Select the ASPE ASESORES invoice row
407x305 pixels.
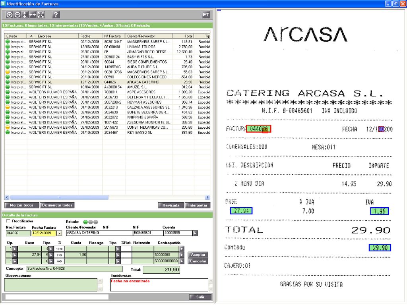tap(107, 92)
